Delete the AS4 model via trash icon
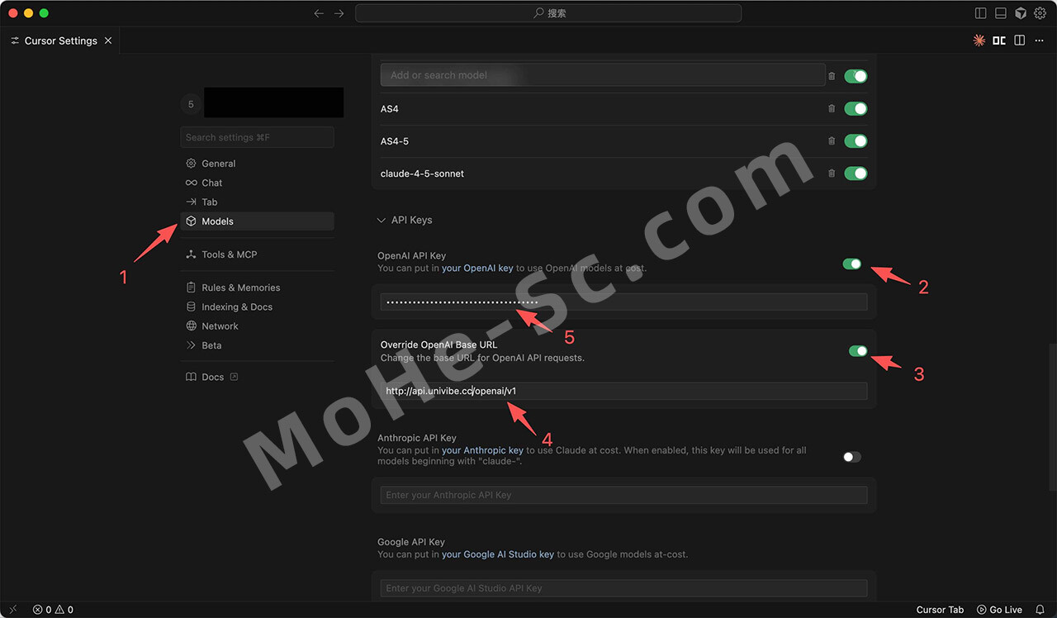Image resolution: width=1057 pixels, height=618 pixels. pos(832,108)
